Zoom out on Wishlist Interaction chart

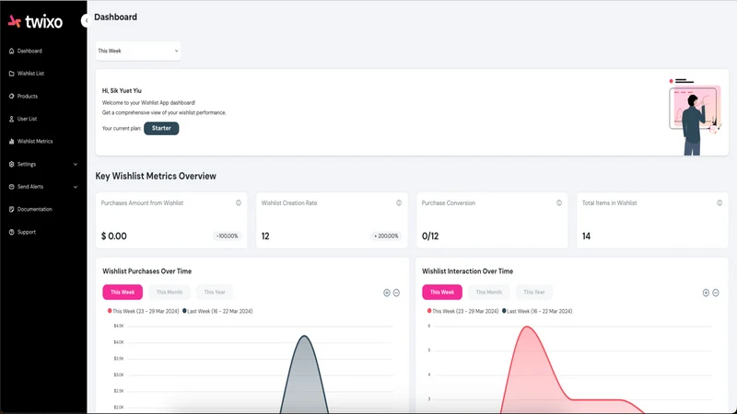(716, 293)
